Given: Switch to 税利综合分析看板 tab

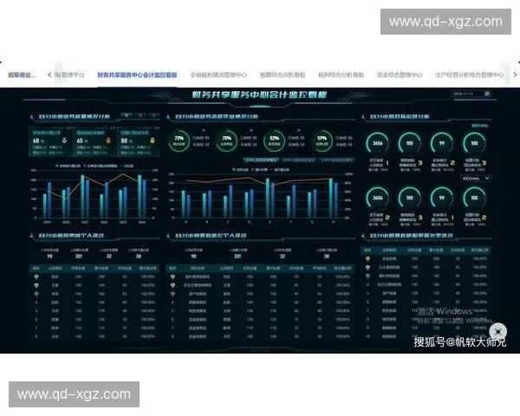Looking at the screenshot, I should (x=341, y=75).
